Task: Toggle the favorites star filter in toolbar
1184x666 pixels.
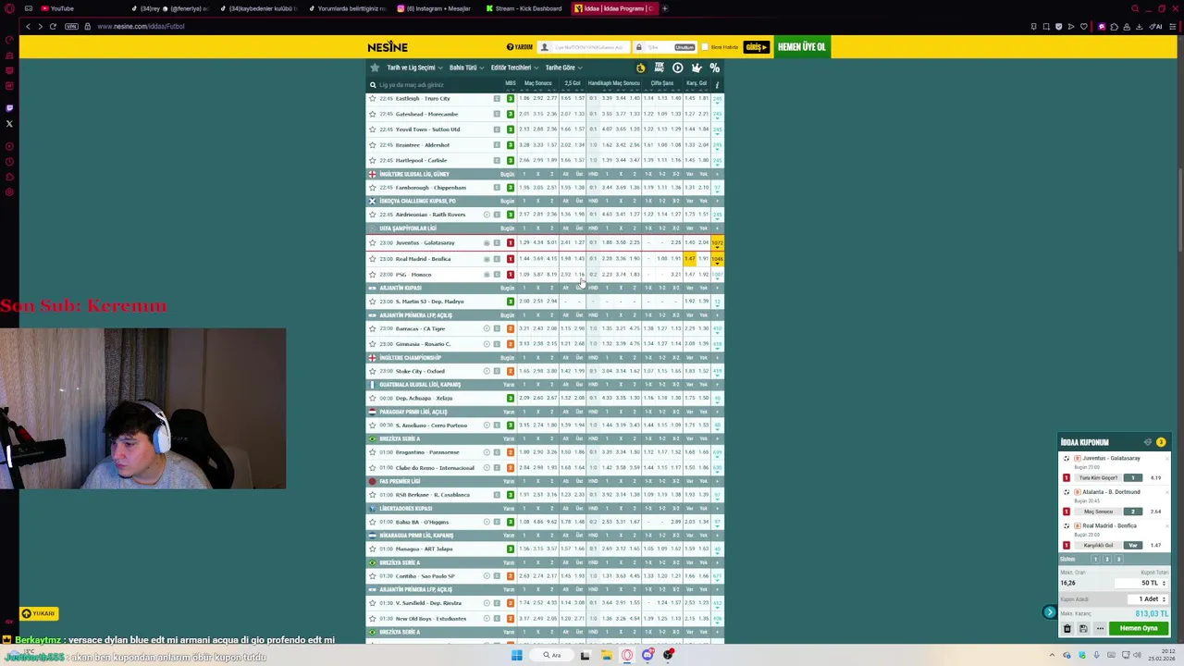Action: click(x=375, y=68)
